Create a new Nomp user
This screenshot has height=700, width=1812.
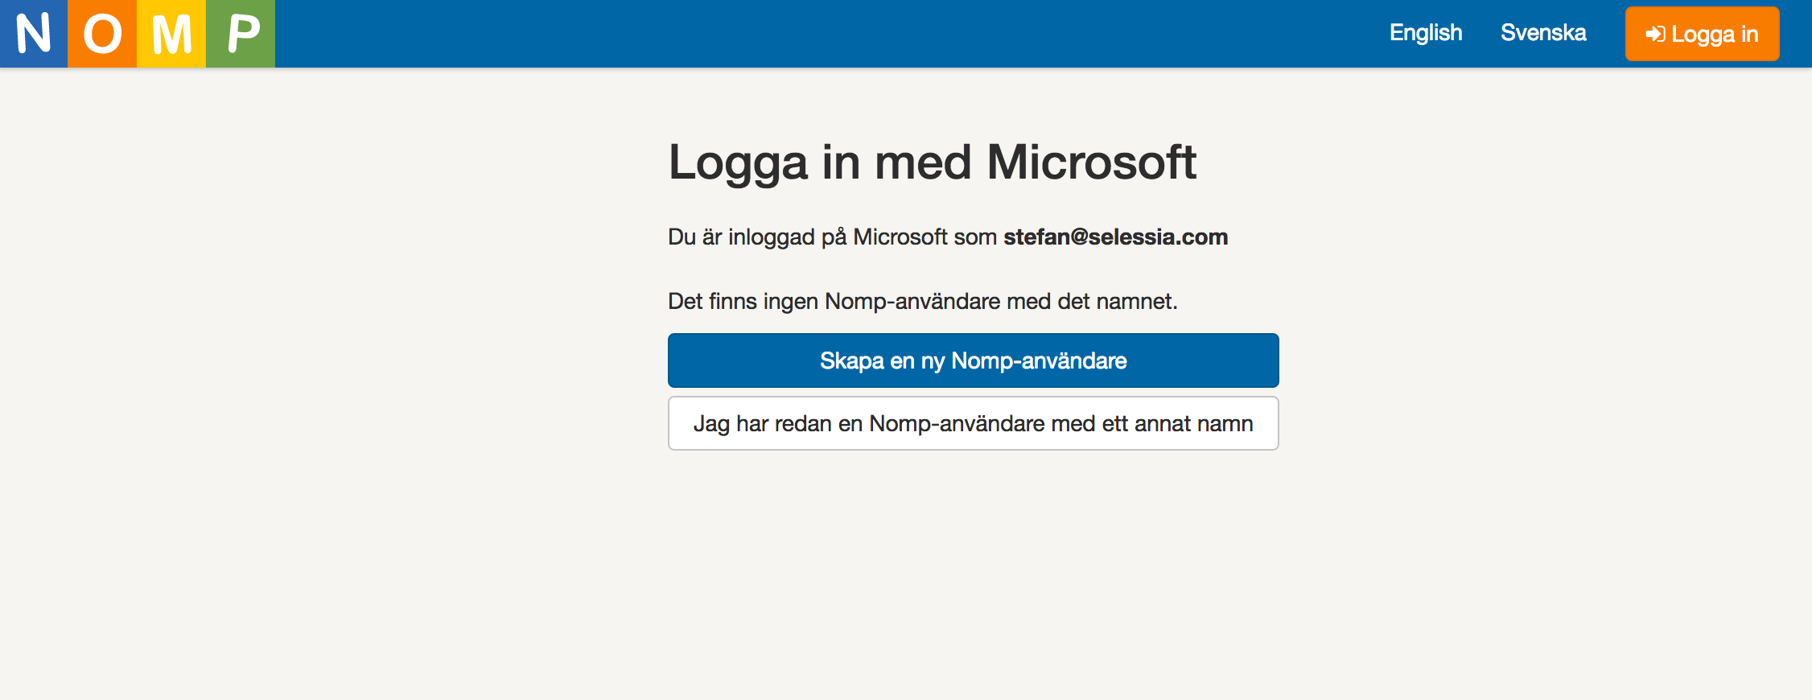pyautogui.click(x=973, y=360)
